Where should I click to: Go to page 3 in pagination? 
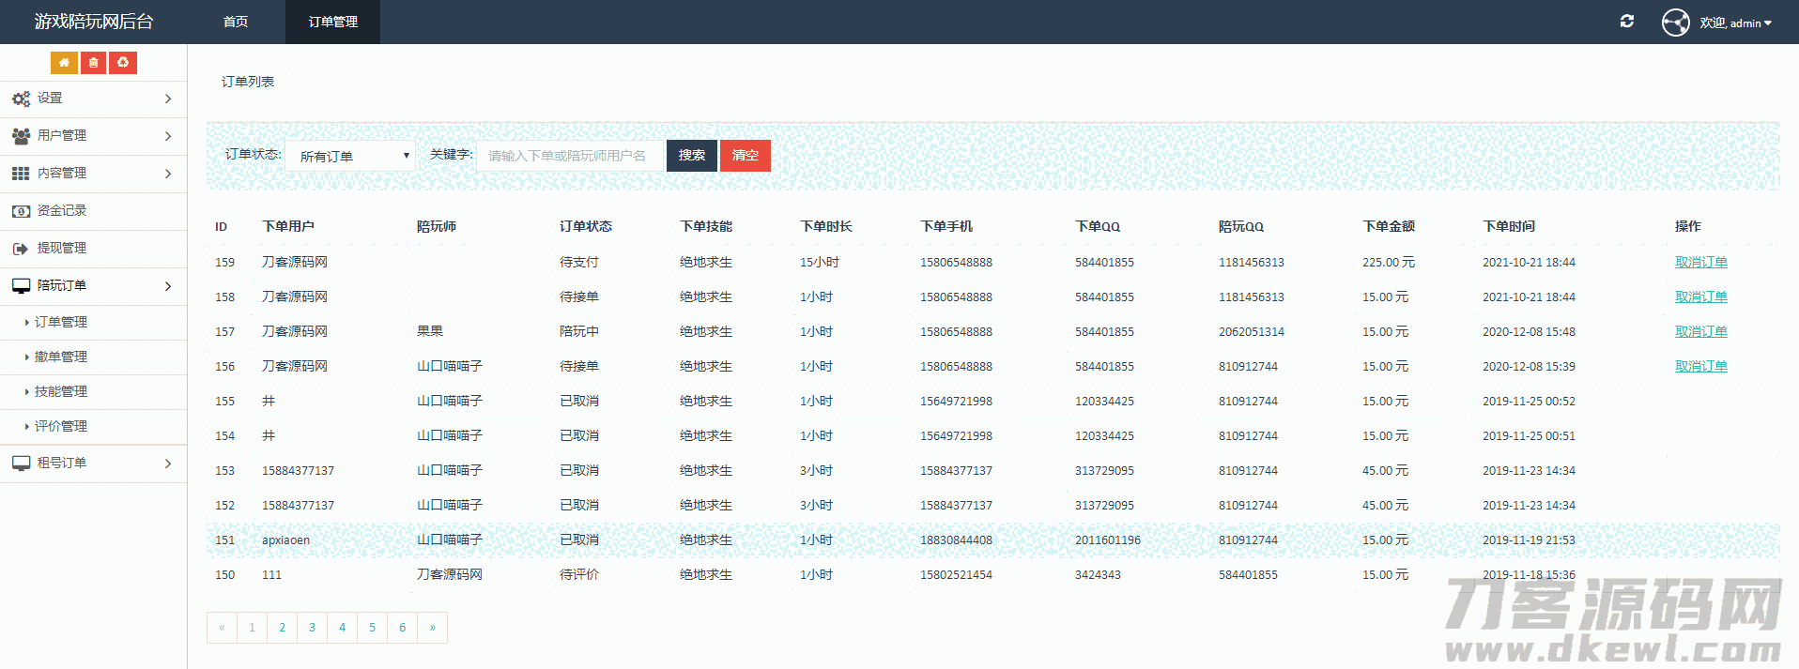312,628
